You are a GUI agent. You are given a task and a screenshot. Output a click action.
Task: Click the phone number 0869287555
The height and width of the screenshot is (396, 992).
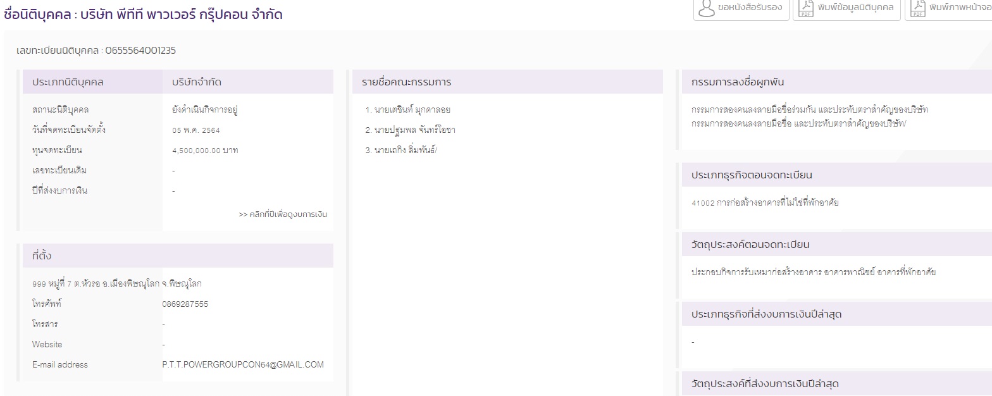click(x=185, y=304)
